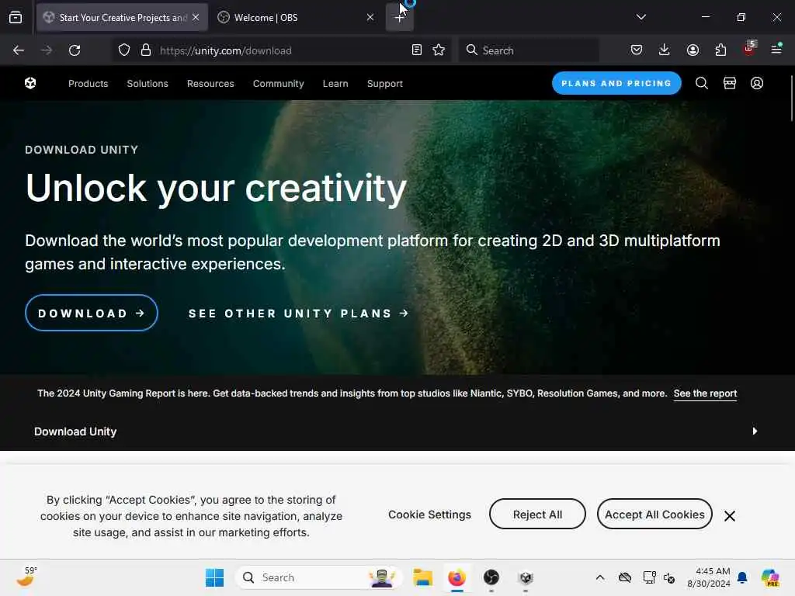Click the notification bell in system tray
Image resolution: width=795 pixels, height=596 pixels.
pyautogui.click(x=742, y=577)
